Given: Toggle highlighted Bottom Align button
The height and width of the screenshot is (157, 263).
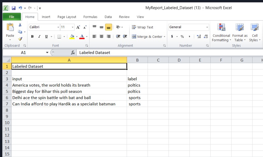Looking at the screenshot, I should [x=109, y=27].
